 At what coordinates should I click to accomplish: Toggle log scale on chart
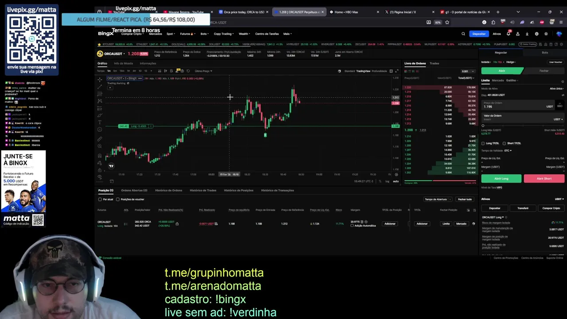(x=387, y=181)
